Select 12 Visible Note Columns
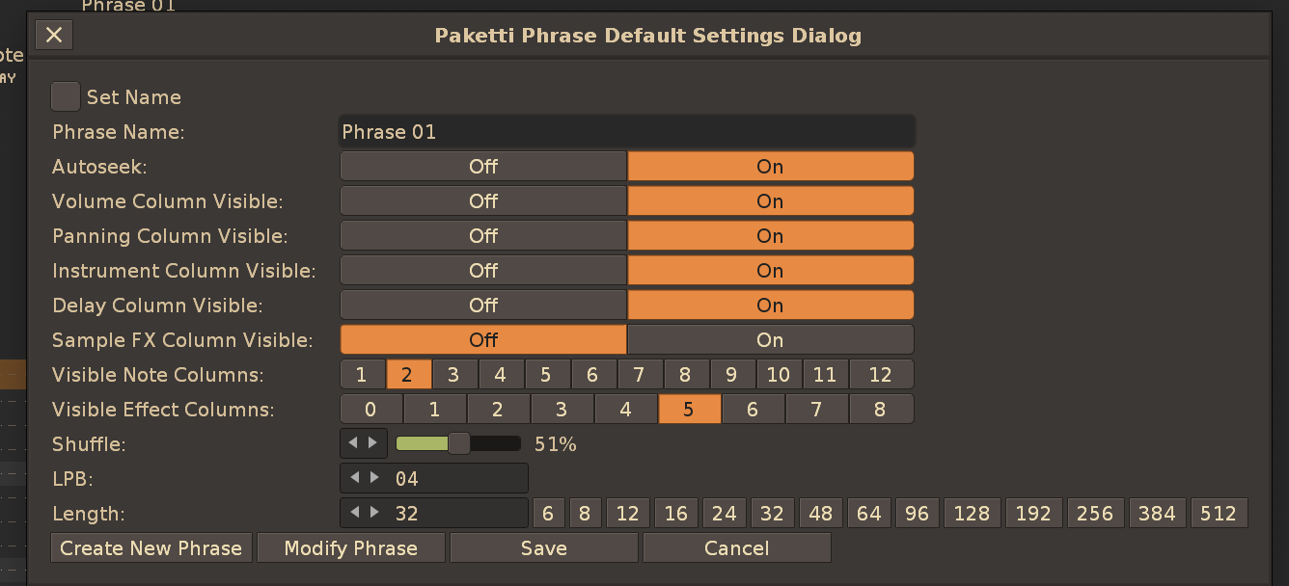 [880, 374]
